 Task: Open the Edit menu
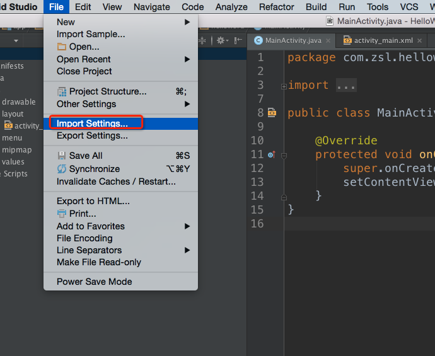coord(83,7)
